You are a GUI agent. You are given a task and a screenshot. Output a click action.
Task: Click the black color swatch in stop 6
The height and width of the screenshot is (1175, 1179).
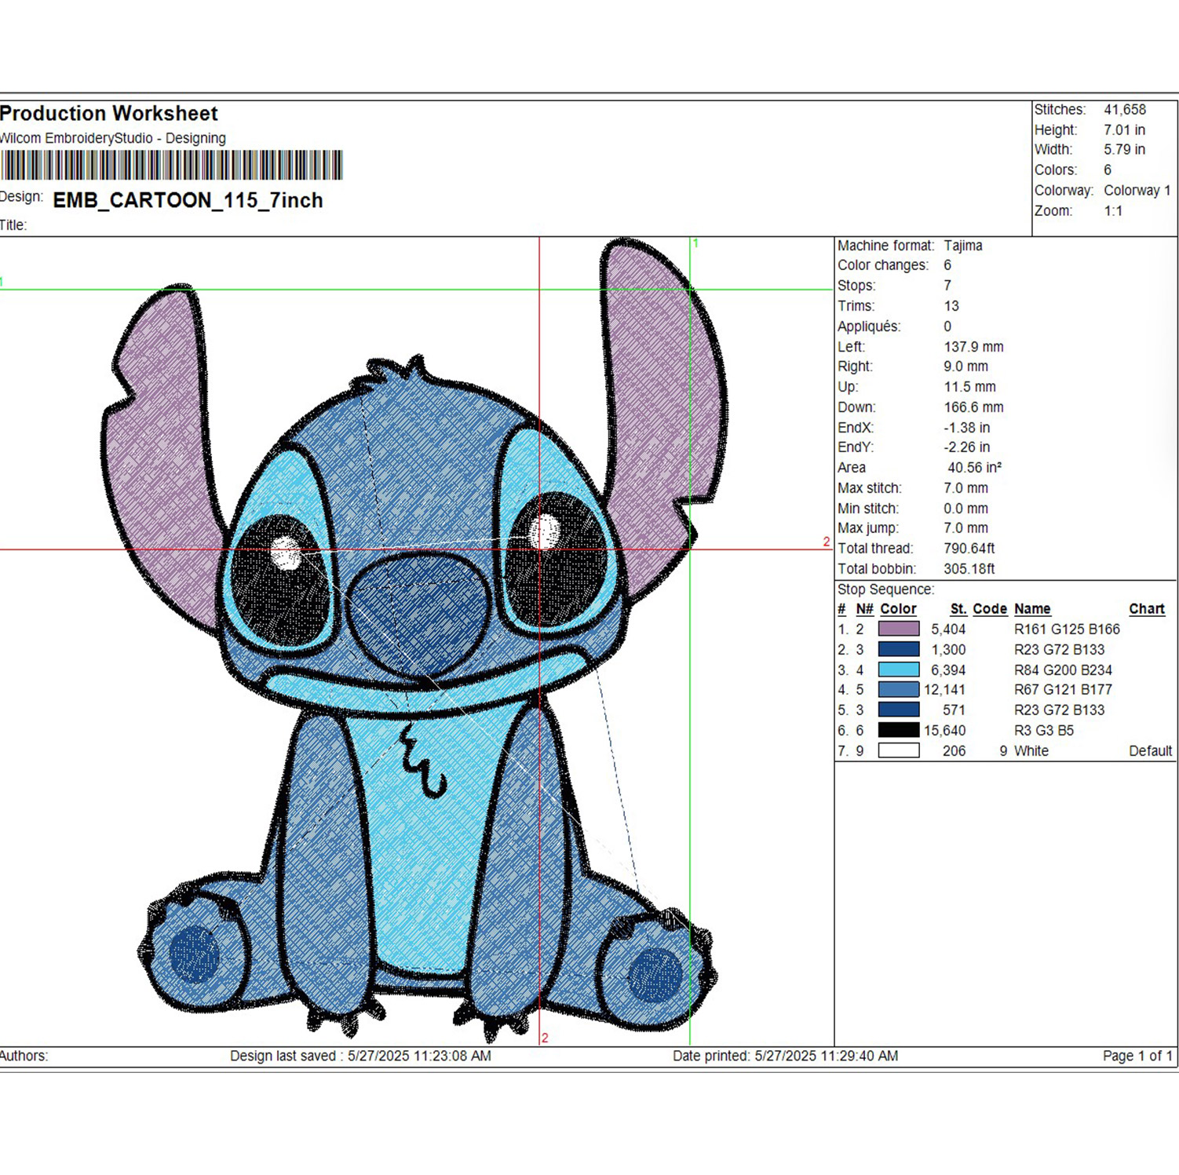click(x=898, y=730)
